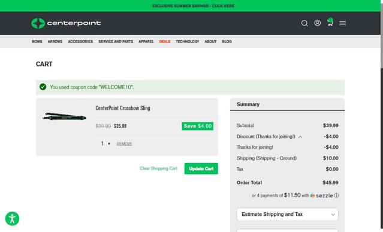This screenshot has height=232, width=383.
Task: Click the $35.99 discounted price
Action: pyautogui.click(x=120, y=126)
